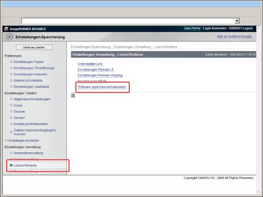Click inside the address bar field
The image size is (263, 197).
pyautogui.click(x=128, y=21)
